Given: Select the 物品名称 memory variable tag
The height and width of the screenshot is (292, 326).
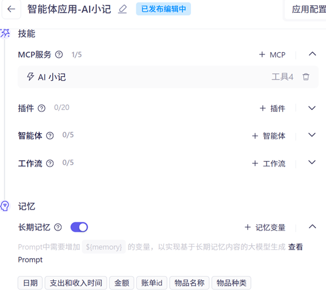Looking at the screenshot, I should pos(189,283).
